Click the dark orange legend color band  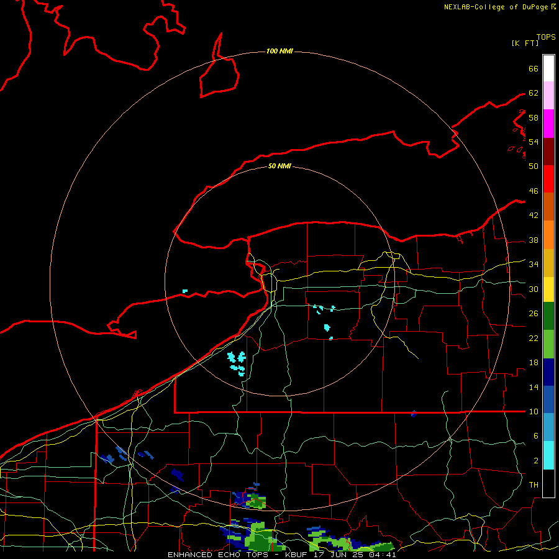tap(548, 206)
